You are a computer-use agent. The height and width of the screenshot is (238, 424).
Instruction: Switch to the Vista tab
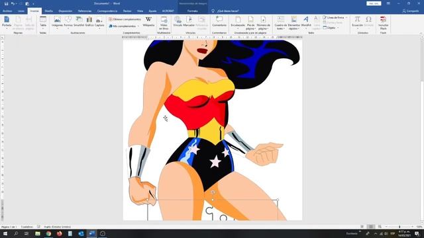point(140,11)
